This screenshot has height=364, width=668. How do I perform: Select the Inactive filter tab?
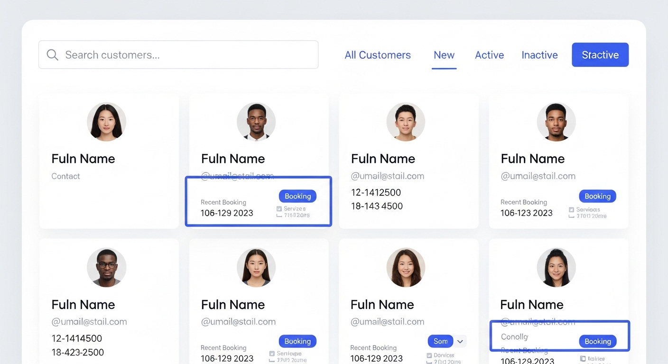[539, 55]
